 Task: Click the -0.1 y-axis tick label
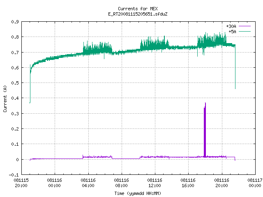point(14,175)
